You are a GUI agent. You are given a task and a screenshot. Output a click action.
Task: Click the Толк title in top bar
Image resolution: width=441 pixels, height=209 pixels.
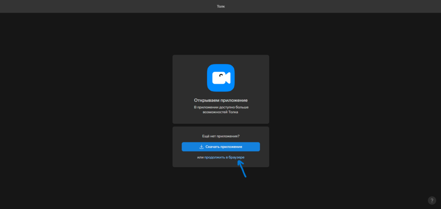point(221,6)
